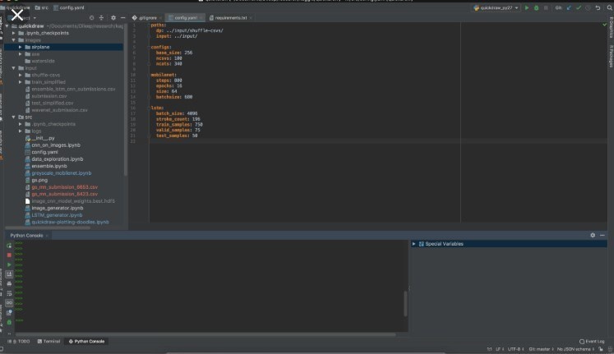Viewport: 614px width, 354px height.
Task: Open the Event Log
Action: click(592, 341)
